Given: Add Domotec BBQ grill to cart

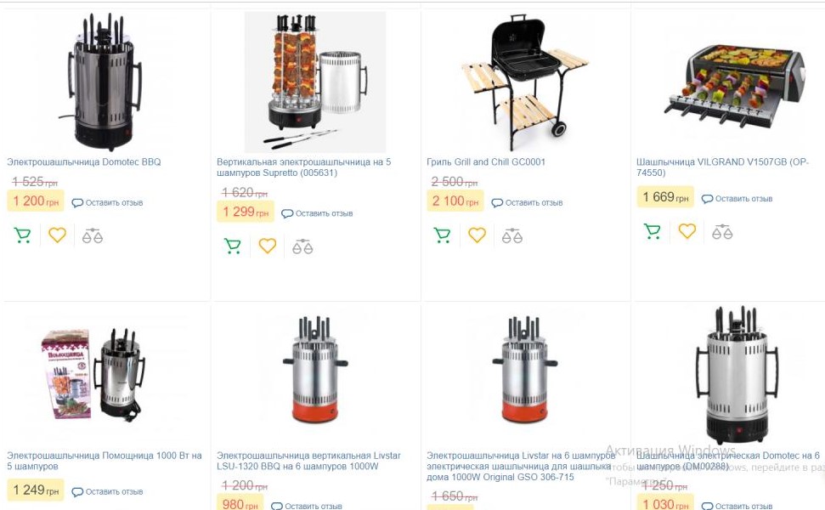Looking at the screenshot, I should [23, 235].
